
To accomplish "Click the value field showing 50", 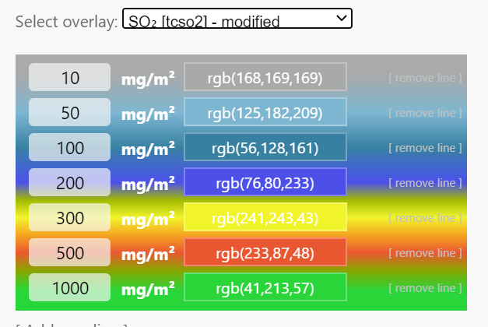I will (69, 113).
